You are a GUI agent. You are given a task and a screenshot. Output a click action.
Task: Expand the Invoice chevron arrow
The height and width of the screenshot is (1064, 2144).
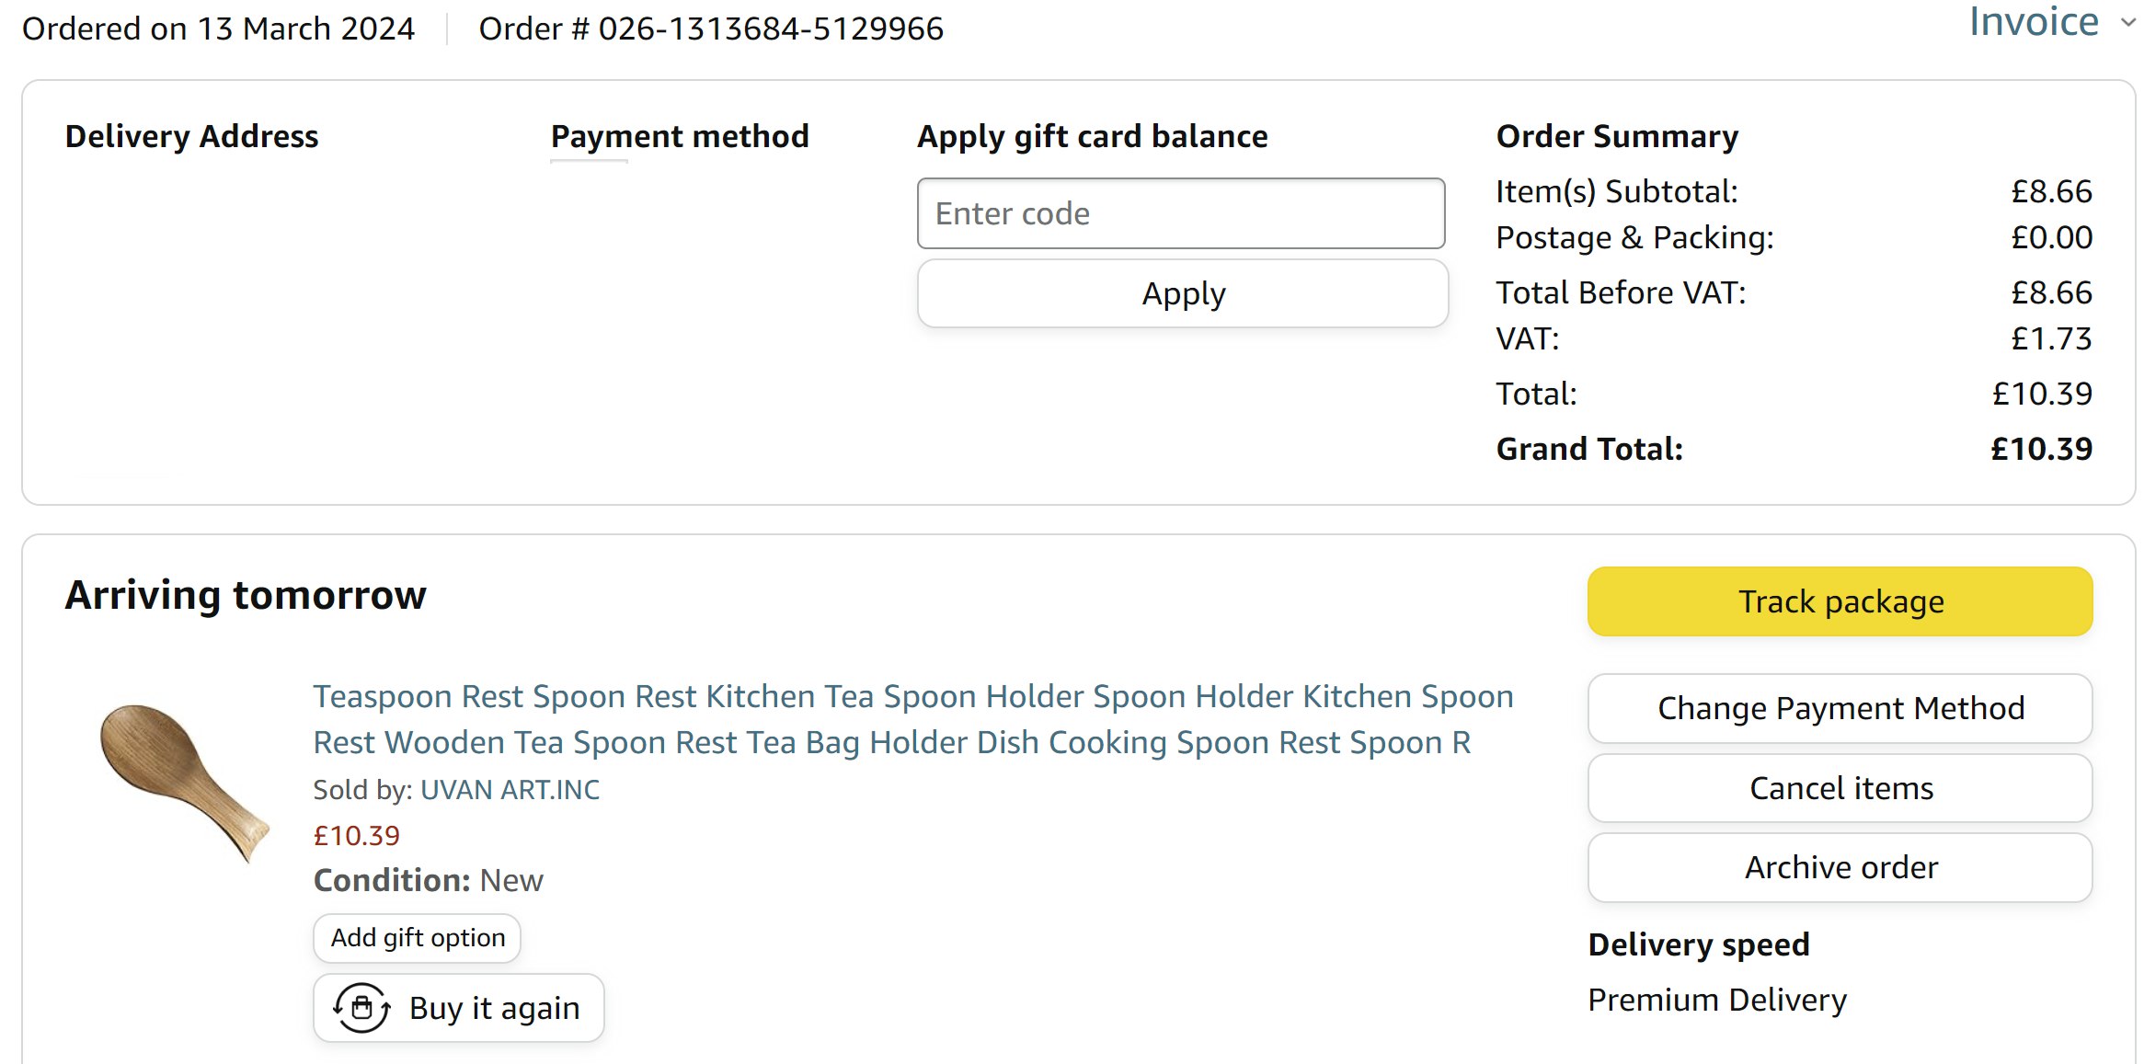(x=2127, y=22)
